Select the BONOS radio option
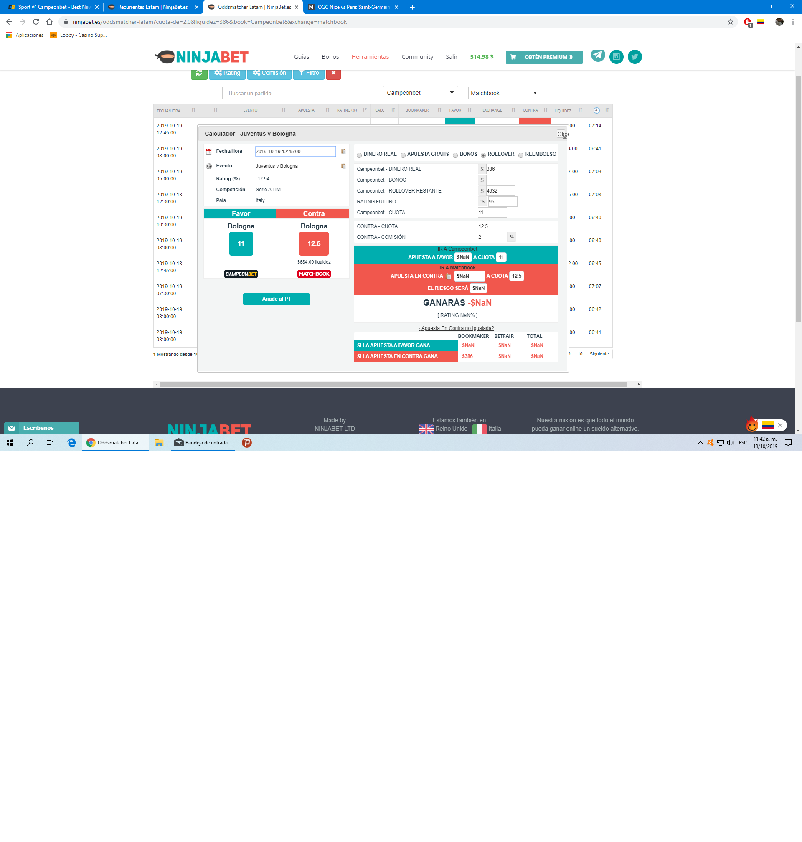 [455, 155]
